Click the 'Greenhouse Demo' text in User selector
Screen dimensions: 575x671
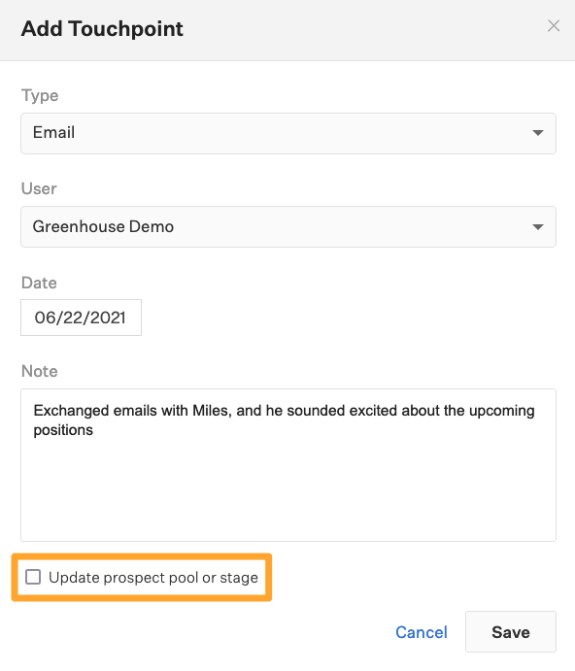click(x=103, y=226)
